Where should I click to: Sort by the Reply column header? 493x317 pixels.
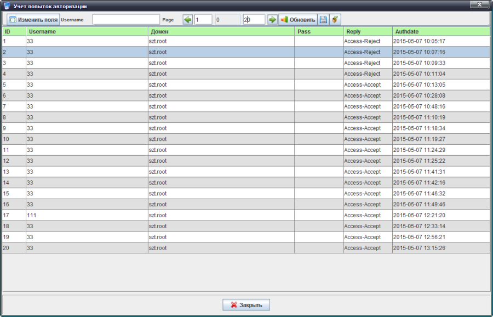point(368,31)
